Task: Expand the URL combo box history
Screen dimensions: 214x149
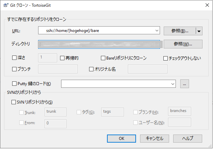Action: click(x=157, y=31)
